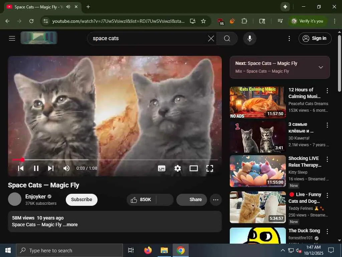The height and width of the screenshot is (257, 342).
Task: Open File Explorer from the taskbar
Action: 164,250
